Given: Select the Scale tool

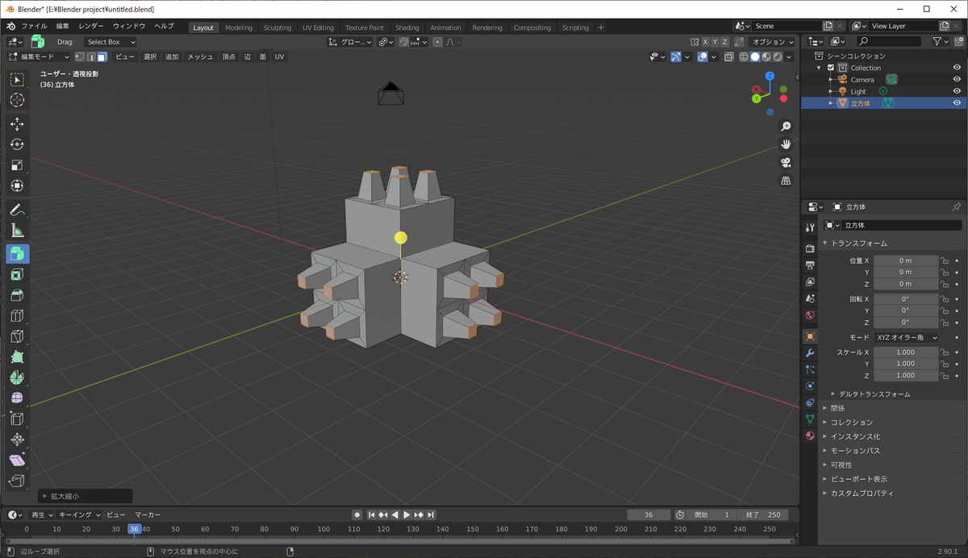Looking at the screenshot, I should click(x=17, y=165).
